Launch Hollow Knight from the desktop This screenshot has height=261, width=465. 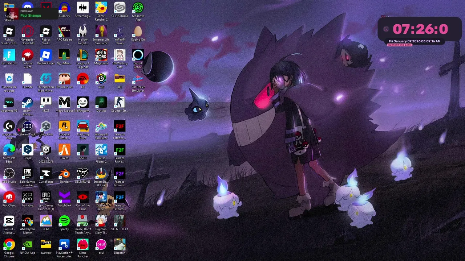click(83, 31)
